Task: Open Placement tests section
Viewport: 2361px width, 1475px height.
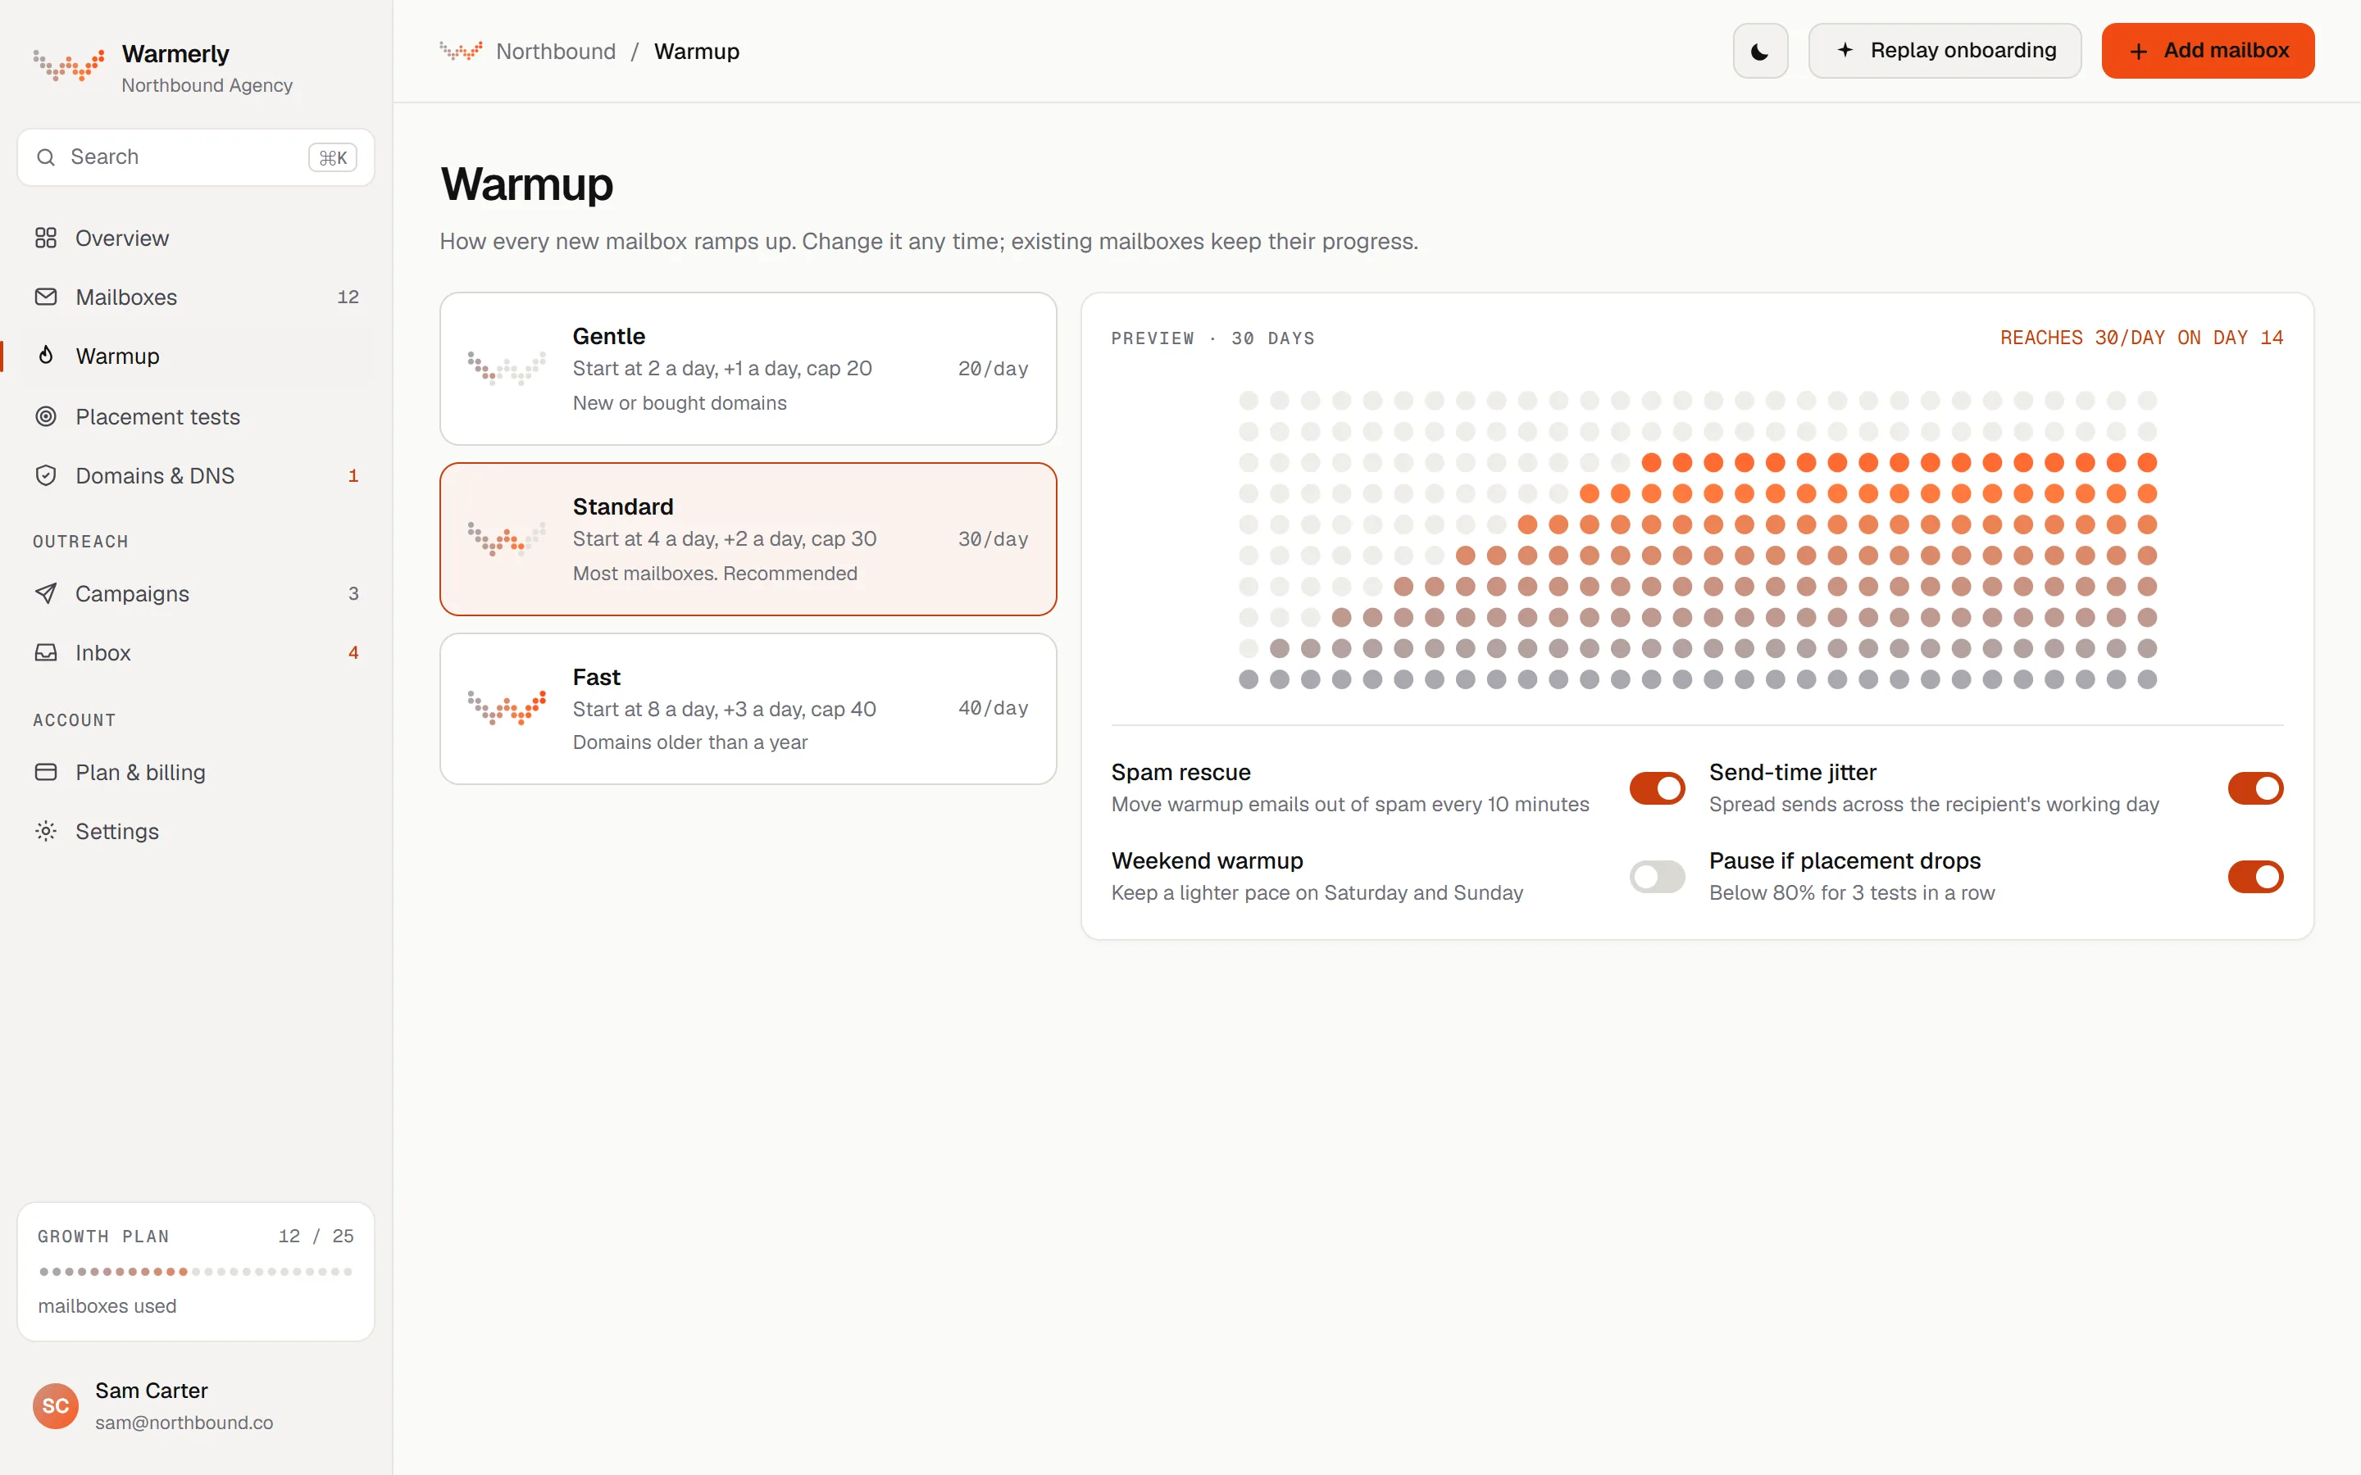Action: pos(196,416)
